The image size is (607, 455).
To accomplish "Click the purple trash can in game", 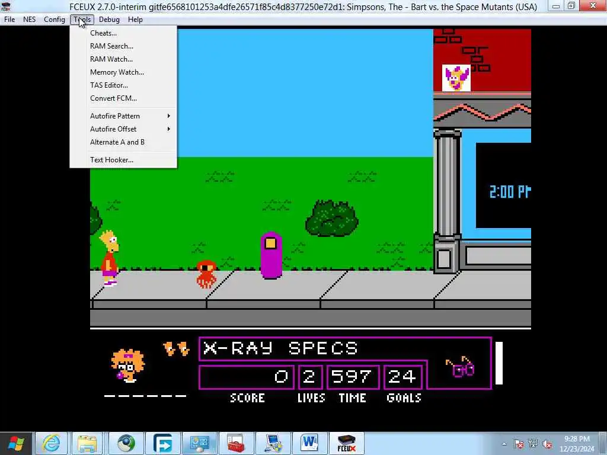I will [x=271, y=255].
